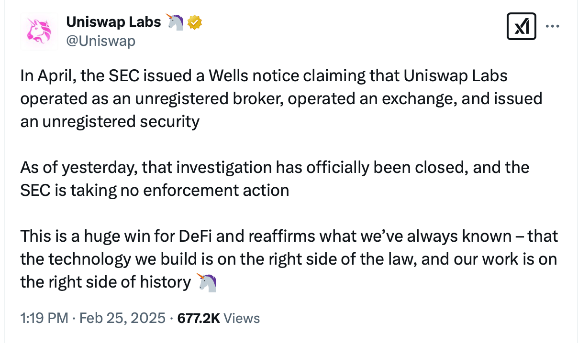Viewport: 578px width, 343px height.
Task: Click the Feb 25, 2025 date
Action: 121,318
